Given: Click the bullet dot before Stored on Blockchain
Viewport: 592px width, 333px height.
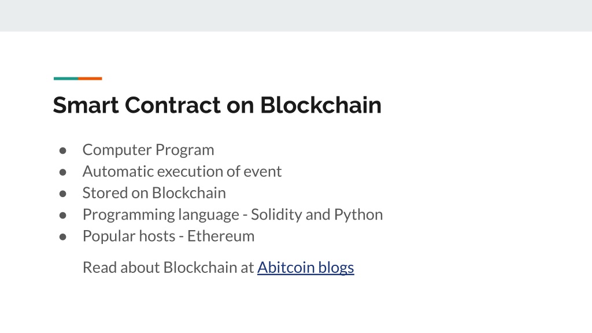Looking at the screenshot, I should point(62,194).
